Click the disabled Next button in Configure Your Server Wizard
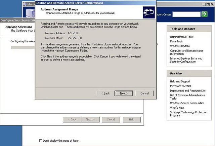The image size is (215, 146). [90, 119]
